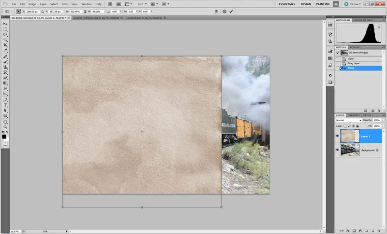Open the Screen Mode dropdown
This screenshot has height=234, width=387.
pyautogui.click(x=165, y=4)
